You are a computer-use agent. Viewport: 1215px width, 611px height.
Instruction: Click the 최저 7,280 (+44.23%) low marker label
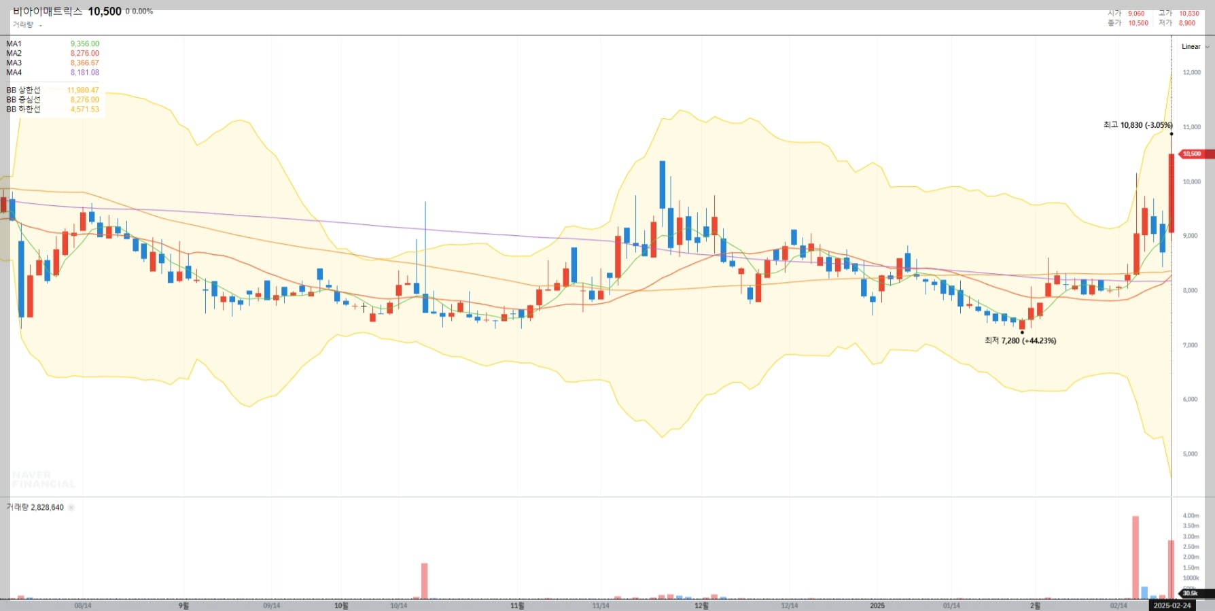click(1021, 341)
